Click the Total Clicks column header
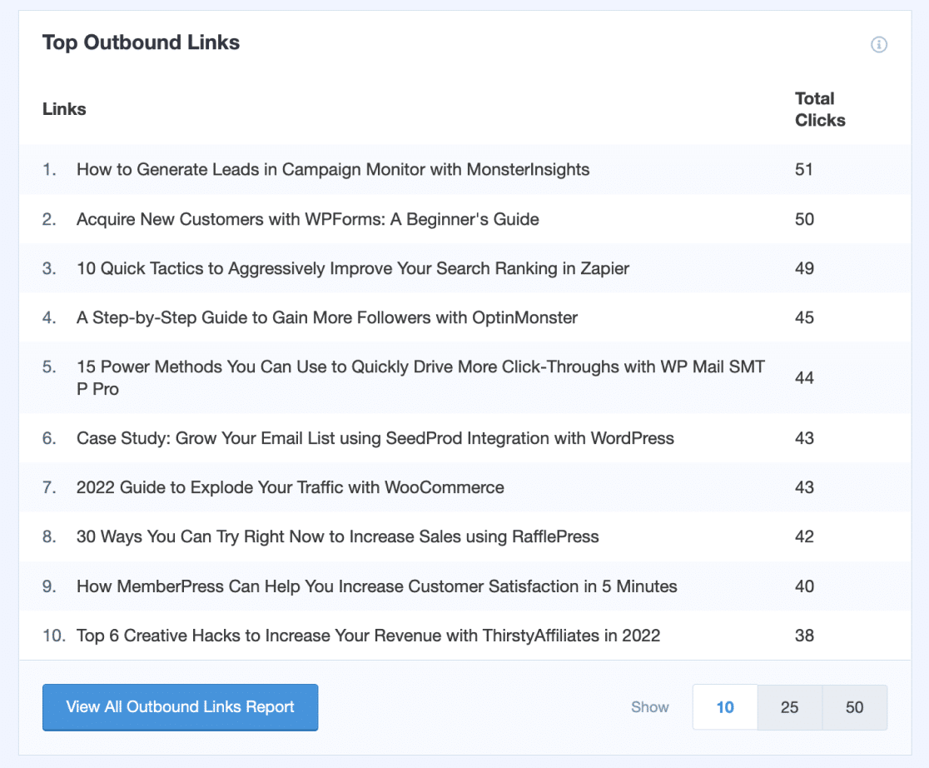This screenshot has height=768, width=929. [x=820, y=109]
